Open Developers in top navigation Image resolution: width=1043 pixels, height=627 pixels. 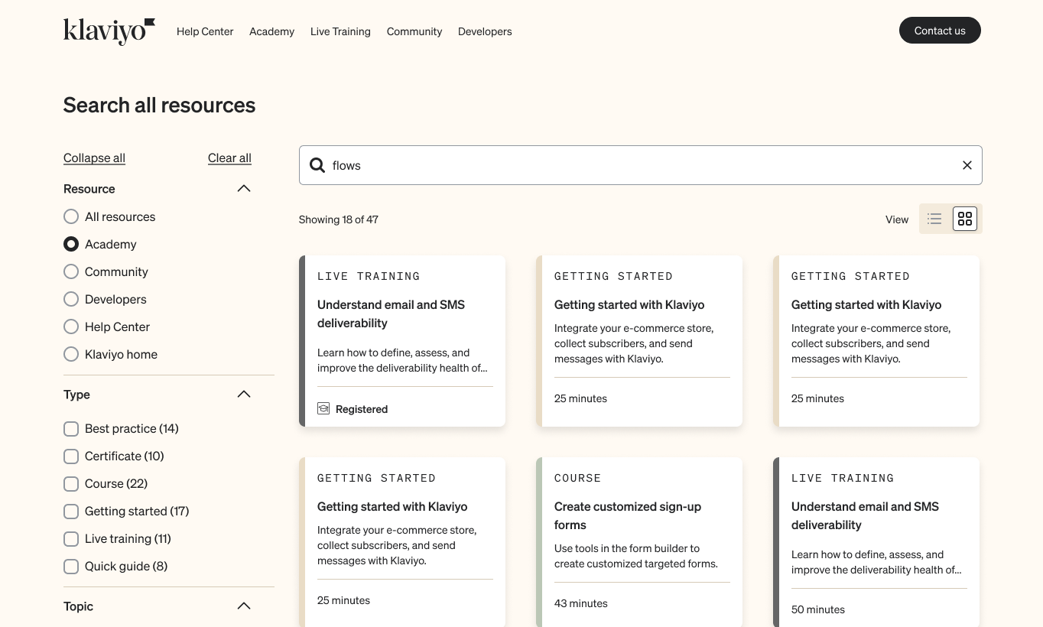pos(485,31)
